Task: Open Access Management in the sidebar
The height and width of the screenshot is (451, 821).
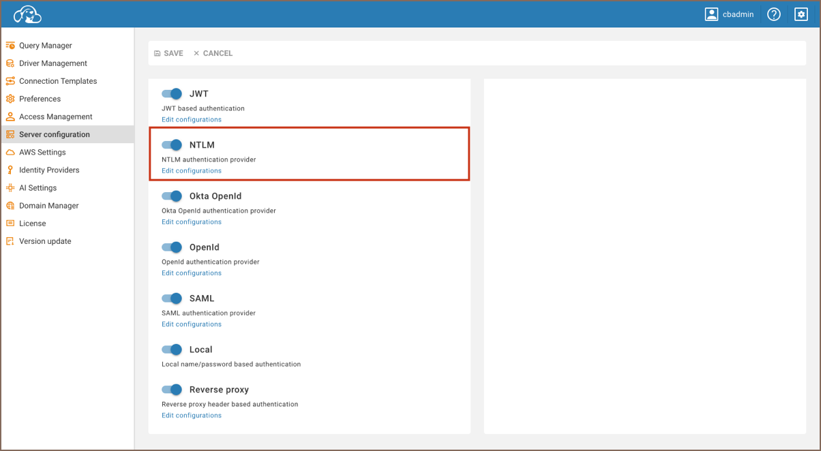Action: pos(55,116)
